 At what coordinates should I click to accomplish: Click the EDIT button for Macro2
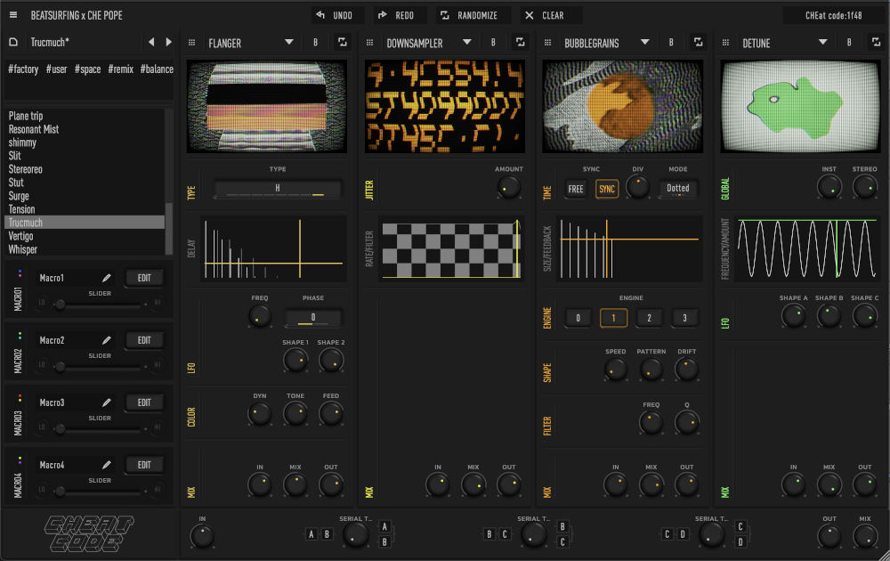click(x=144, y=340)
